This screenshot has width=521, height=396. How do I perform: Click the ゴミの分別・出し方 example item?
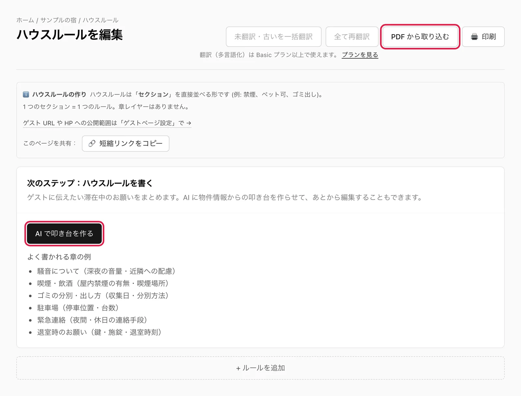[103, 296]
